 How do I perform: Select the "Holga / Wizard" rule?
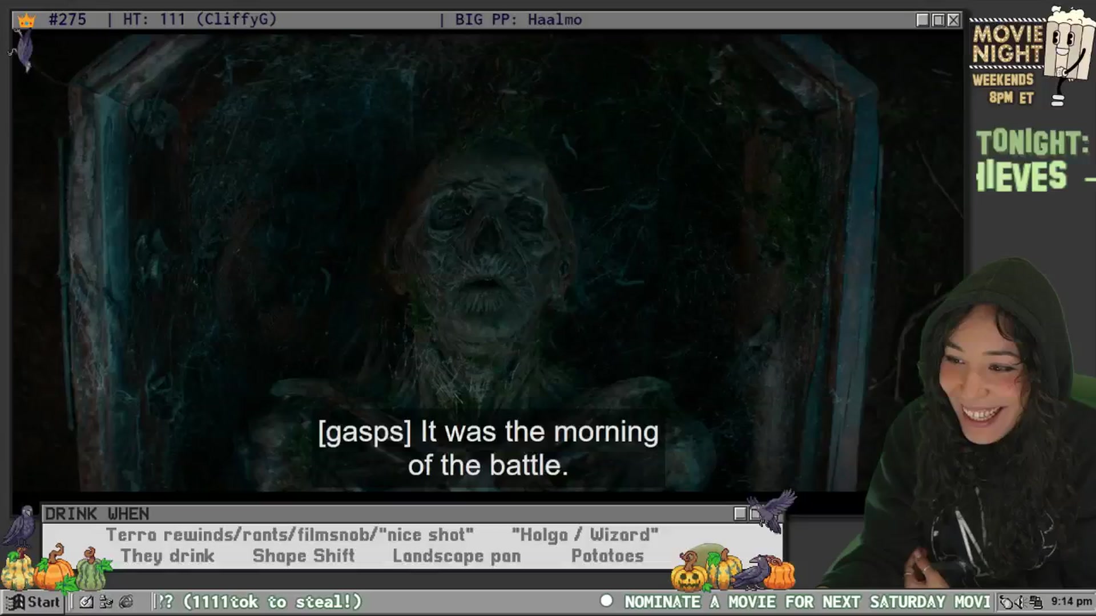[x=585, y=535]
